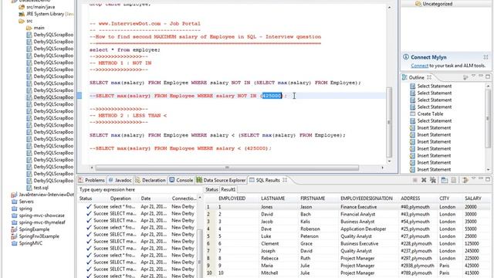Select test.sql in the project tree
494x278 pixels.
(x=41, y=188)
